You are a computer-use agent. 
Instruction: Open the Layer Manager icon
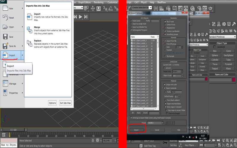coord(168,8)
